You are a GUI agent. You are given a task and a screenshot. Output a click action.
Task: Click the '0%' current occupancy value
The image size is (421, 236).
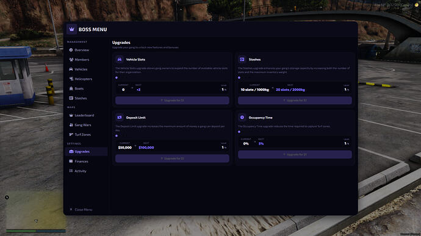click(x=246, y=144)
